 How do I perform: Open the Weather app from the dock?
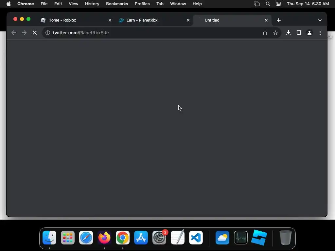(222, 238)
